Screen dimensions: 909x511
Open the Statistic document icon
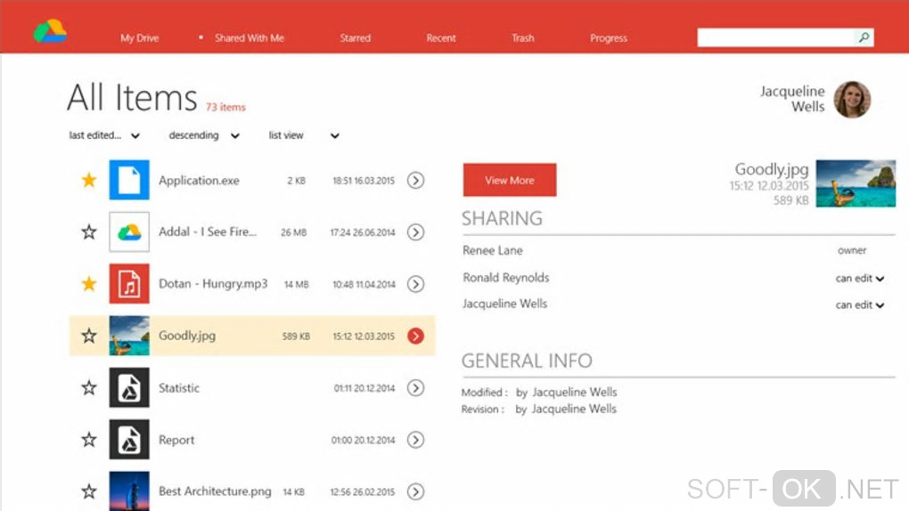(129, 387)
